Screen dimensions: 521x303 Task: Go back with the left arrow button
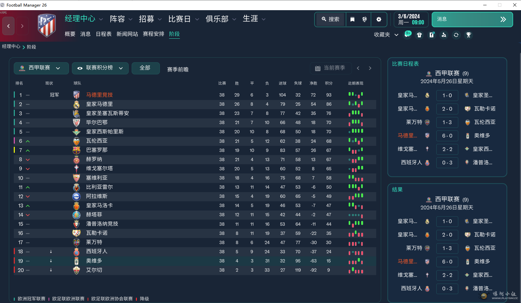pos(9,26)
